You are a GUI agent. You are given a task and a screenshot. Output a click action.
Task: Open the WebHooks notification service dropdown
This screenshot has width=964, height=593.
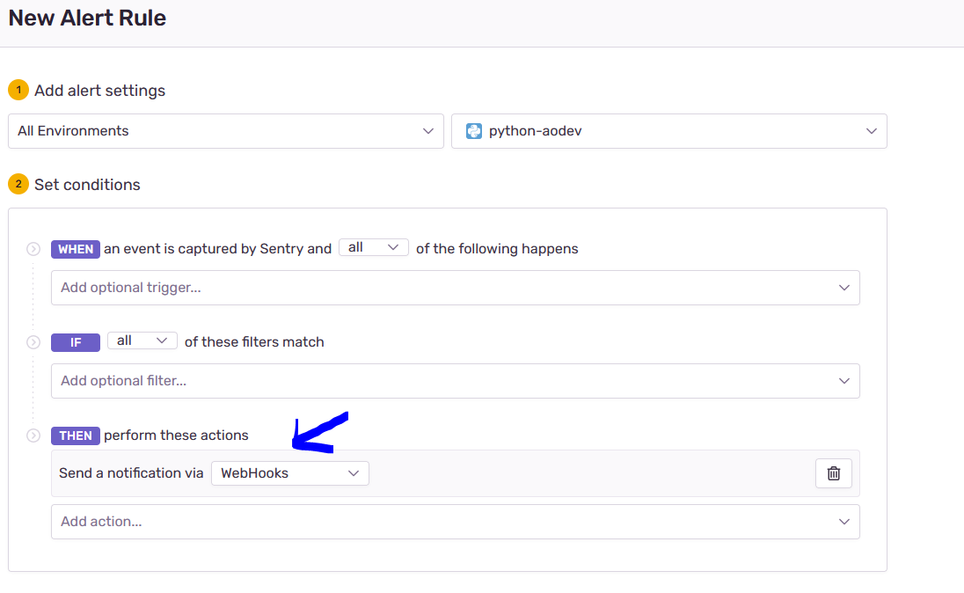[x=289, y=473]
